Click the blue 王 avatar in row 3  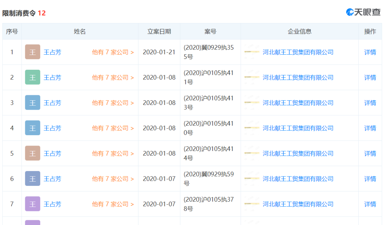point(32,103)
